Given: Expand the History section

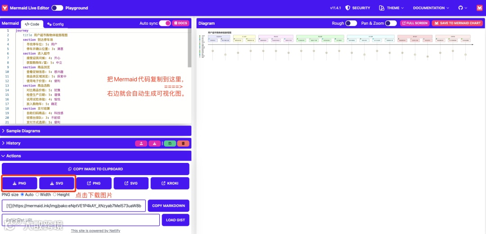Looking at the screenshot, I should 67,143.
